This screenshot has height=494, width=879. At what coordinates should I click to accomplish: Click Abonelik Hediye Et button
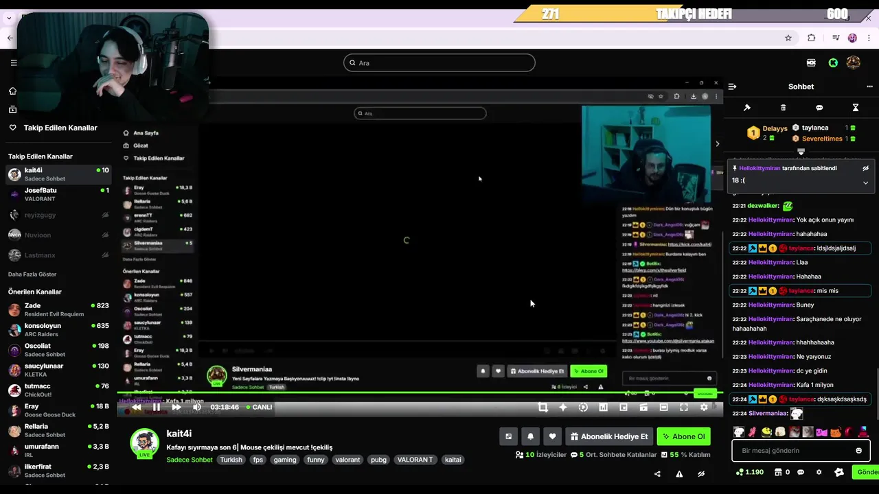(x=608, y=436)
